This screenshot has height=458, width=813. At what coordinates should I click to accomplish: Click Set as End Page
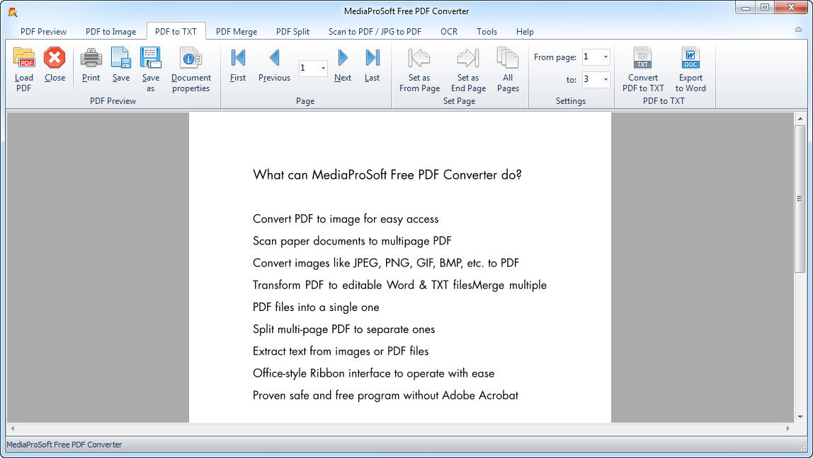tap(468, 70)
